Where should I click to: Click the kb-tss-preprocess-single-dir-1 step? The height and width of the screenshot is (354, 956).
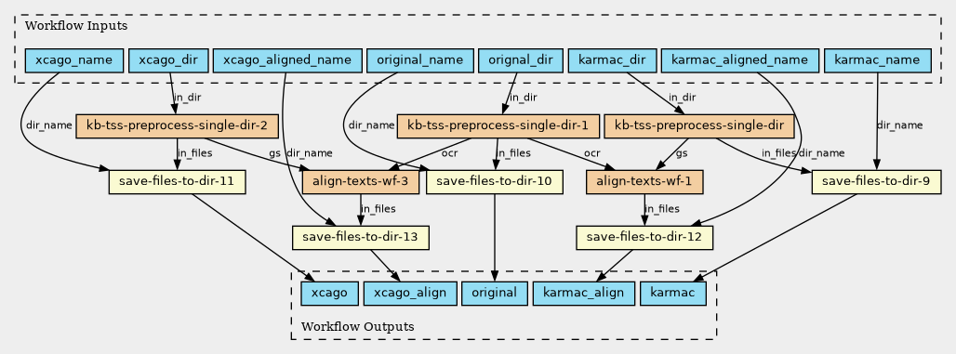point(498,126)
